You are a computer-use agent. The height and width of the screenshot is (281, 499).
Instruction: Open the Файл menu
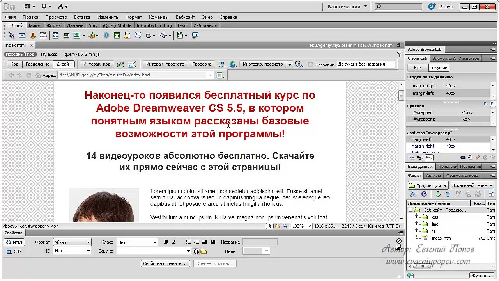11,17
